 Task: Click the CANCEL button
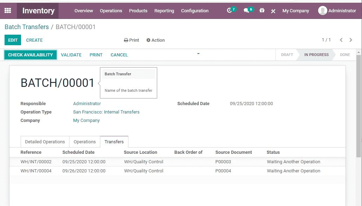click(x=119, y=55)
